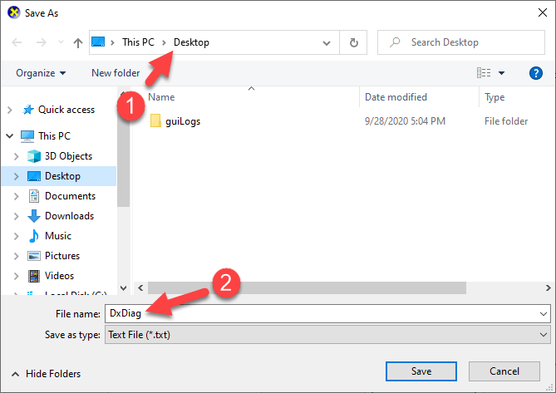The height and width of the screenshot is (393, 556).
Task: Click the PC icon in address bar
Action: tap(98, 42)
